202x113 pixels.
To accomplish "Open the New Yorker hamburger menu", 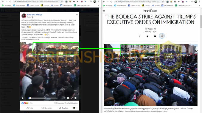I will coord(104,11).
